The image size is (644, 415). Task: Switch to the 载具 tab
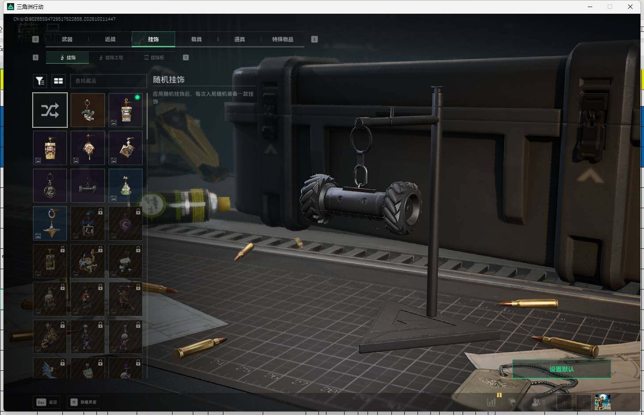[196, 39]
